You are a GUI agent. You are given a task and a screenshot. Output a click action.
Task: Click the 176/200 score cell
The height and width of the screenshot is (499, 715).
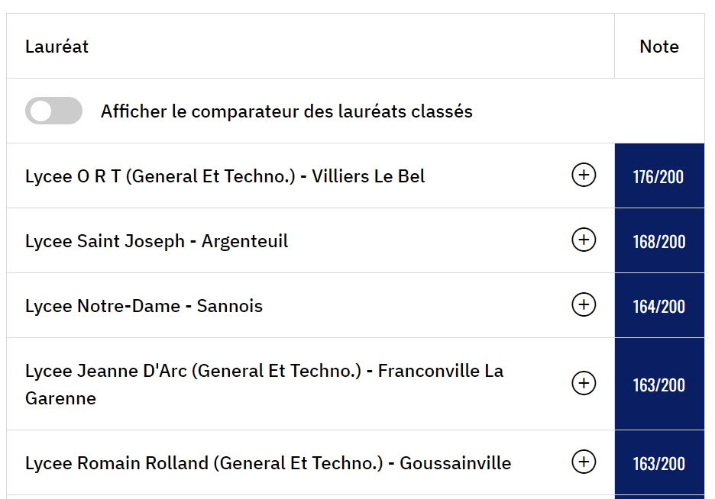658,176
